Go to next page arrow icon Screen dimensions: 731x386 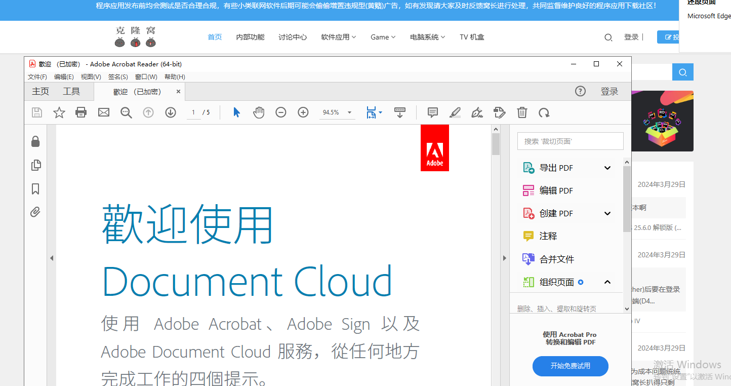tap(171, 112)
